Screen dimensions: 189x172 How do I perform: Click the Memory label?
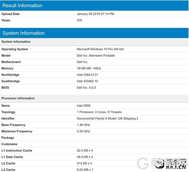pos(7,68)
